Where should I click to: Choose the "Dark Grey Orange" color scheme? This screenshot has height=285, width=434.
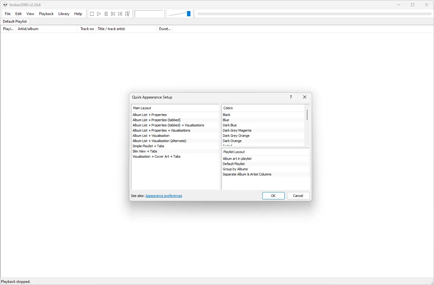point(263,136)
